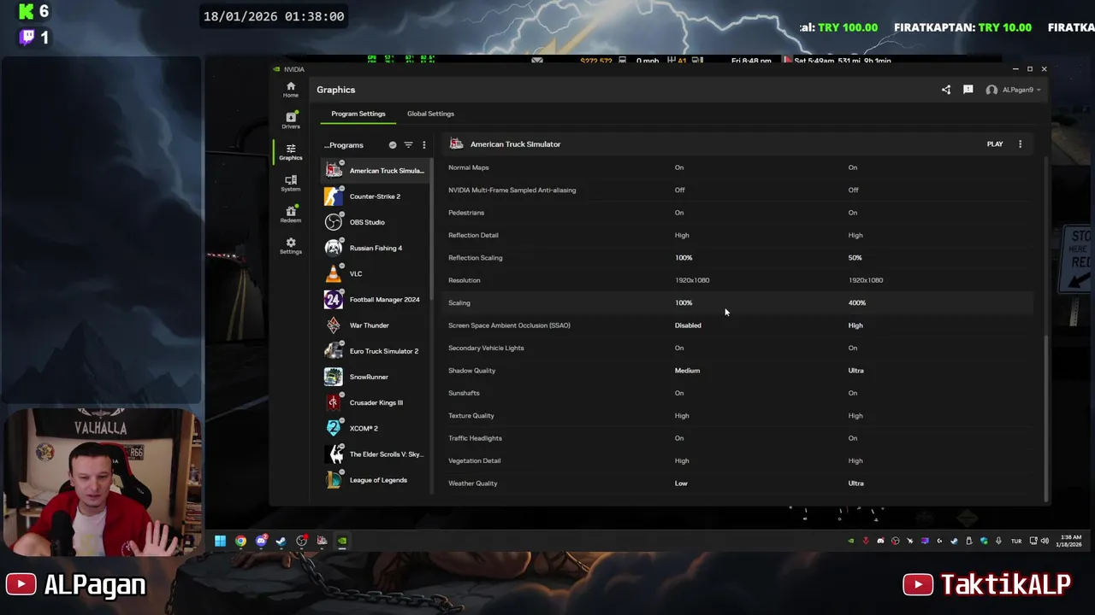Select the Russian Fishing 4 program icon
This screenshot has width=1095, height=615.
coord(333,248)
